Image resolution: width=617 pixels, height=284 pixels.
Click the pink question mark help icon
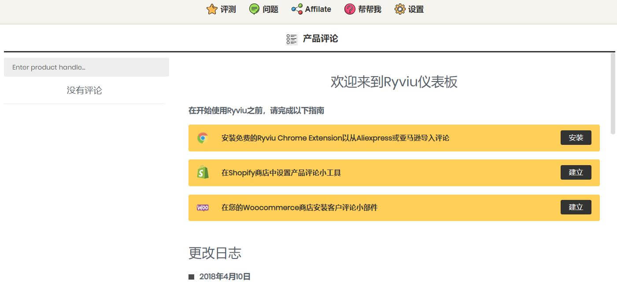(350, 9)
